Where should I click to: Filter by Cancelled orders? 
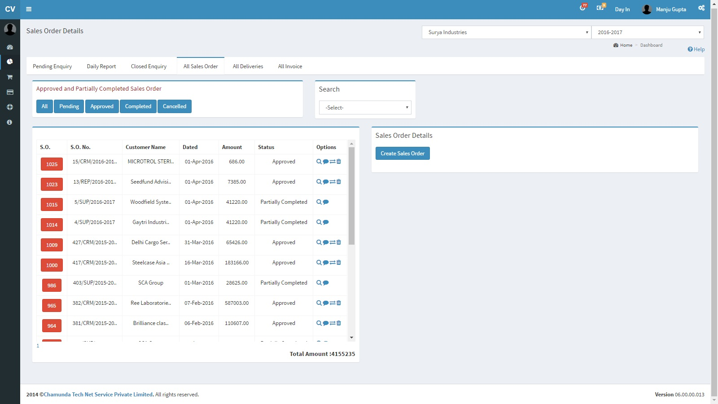click(175, 106)
